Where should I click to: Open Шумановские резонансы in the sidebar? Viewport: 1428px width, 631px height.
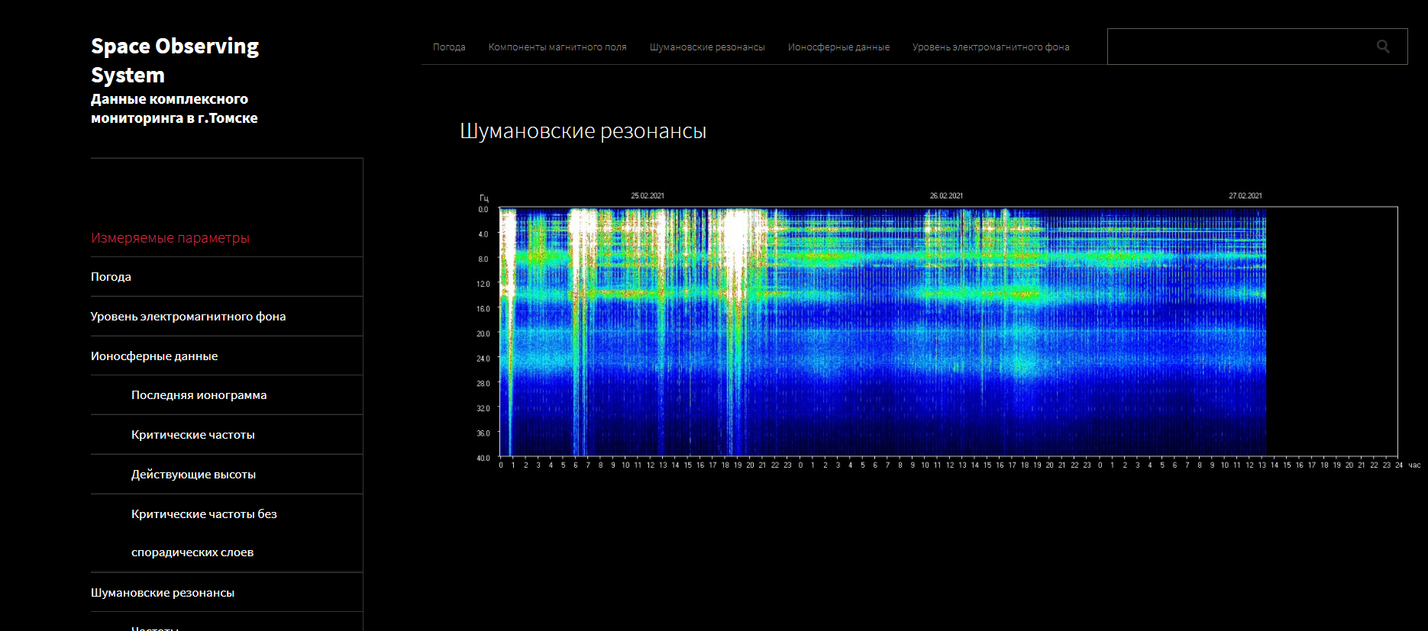(163, 593)
